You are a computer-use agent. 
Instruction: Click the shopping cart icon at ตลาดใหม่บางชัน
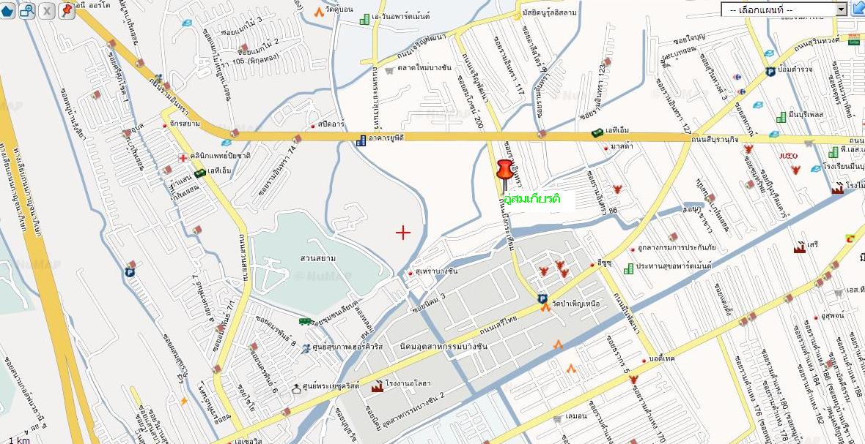[x=390, y=69]
